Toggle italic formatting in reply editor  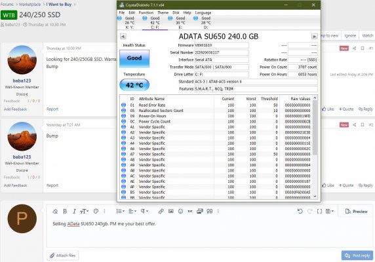click(x=74, y=211)
